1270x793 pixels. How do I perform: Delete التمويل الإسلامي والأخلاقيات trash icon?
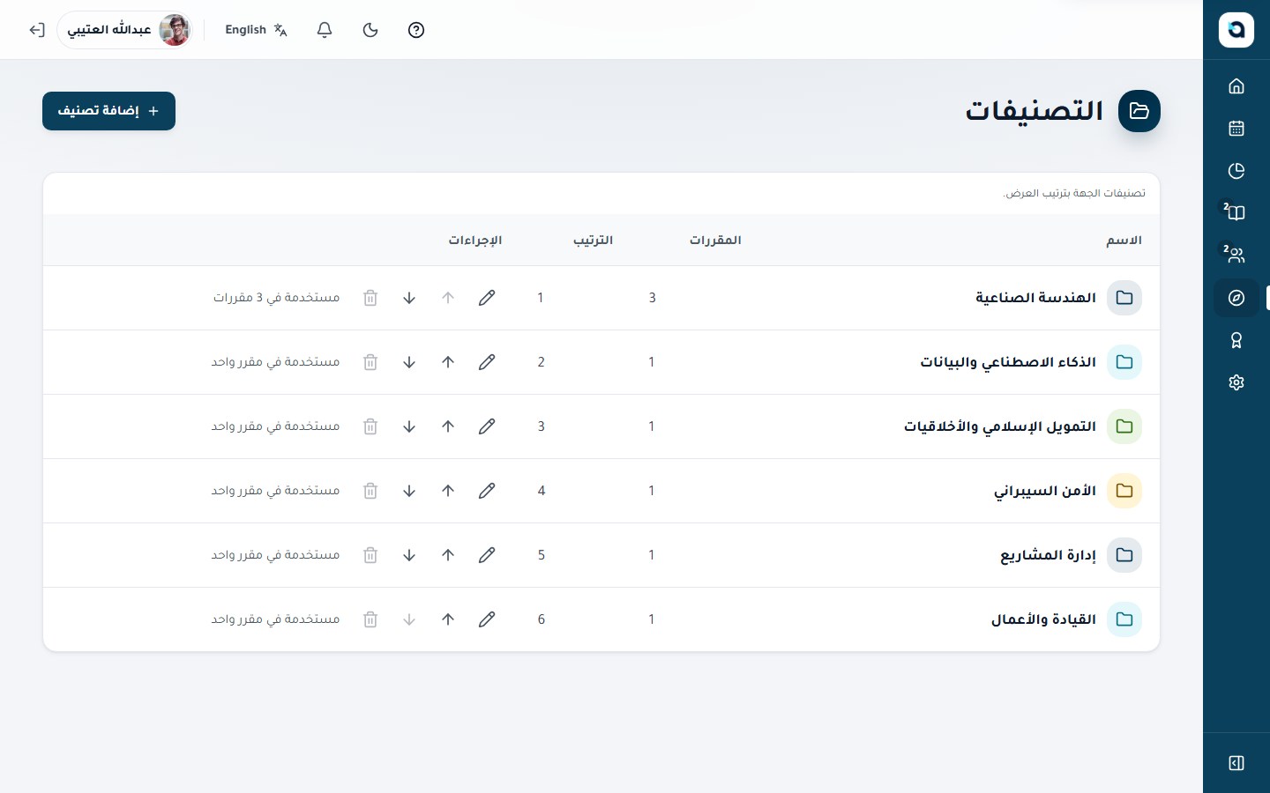click(370, 426)
